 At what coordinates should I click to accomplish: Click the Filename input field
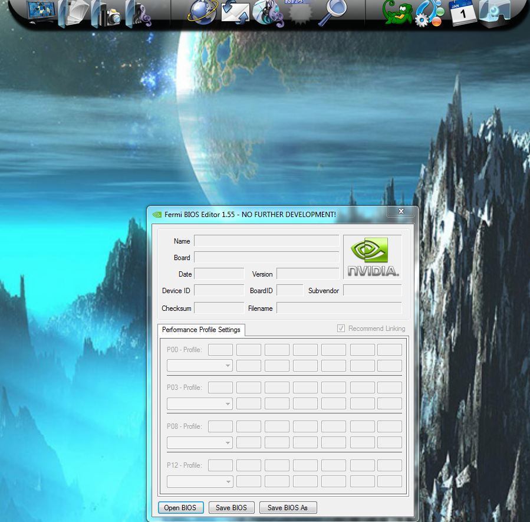tap(339, 308)
